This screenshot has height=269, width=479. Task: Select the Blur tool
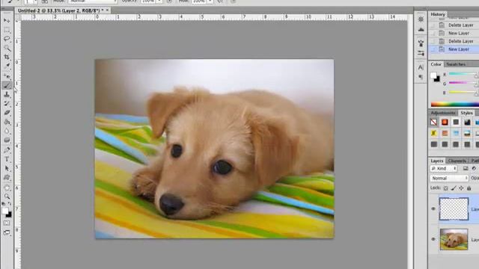(7, 132)
